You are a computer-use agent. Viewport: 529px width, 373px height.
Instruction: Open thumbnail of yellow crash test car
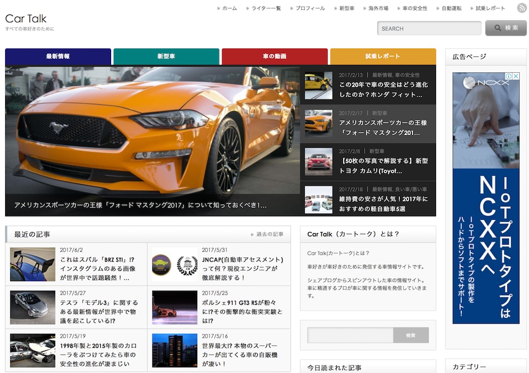[318, 86]
